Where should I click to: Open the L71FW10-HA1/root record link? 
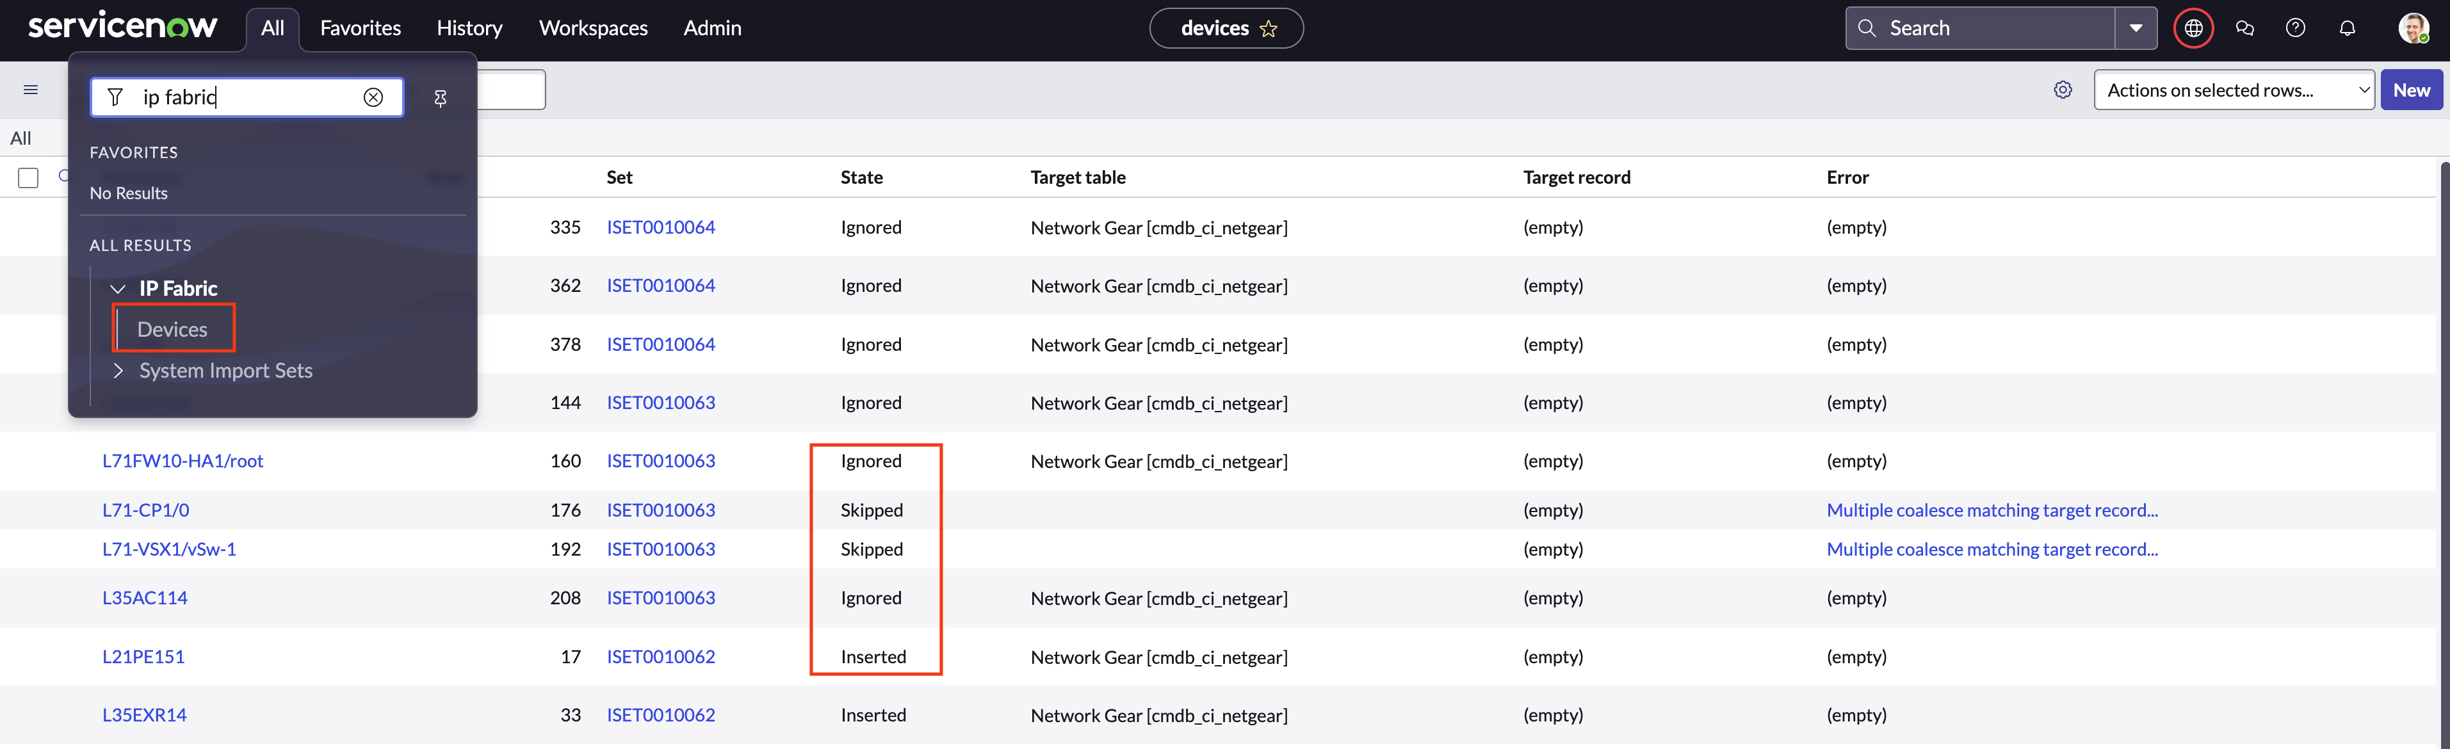pos(183,461)
